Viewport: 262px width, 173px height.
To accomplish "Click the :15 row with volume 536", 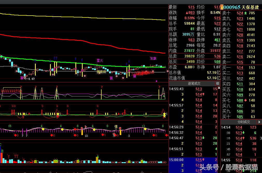I will click(x=241, y=138).
